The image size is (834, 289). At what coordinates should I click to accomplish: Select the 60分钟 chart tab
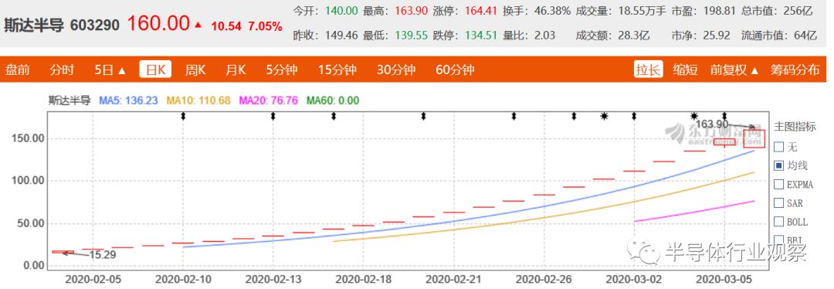point(455,70)
